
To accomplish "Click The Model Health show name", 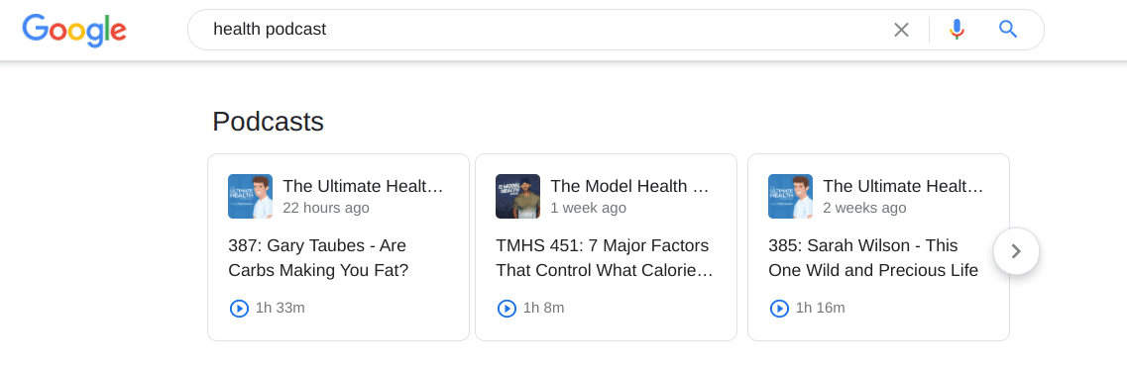I will point(630,186).
